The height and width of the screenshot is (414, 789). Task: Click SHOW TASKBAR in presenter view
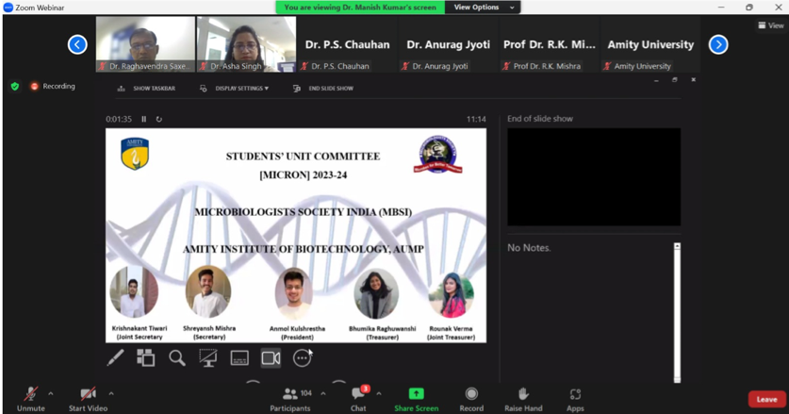pos(146,88)
